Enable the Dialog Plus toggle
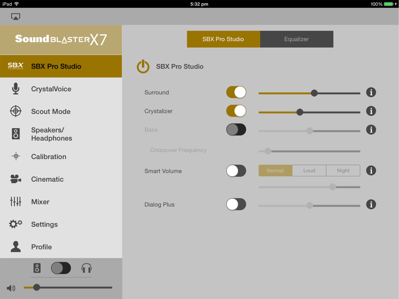The width and height of the screenshot is (399, 299). [236, 204]
